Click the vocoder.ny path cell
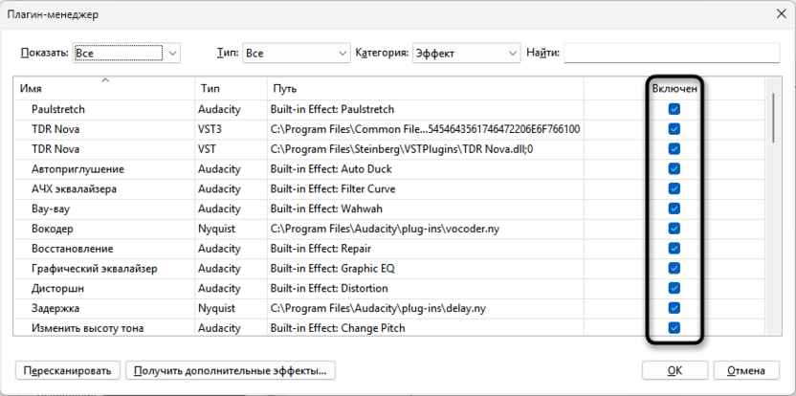Screen dimensions: 796x396 click(385, 229)
